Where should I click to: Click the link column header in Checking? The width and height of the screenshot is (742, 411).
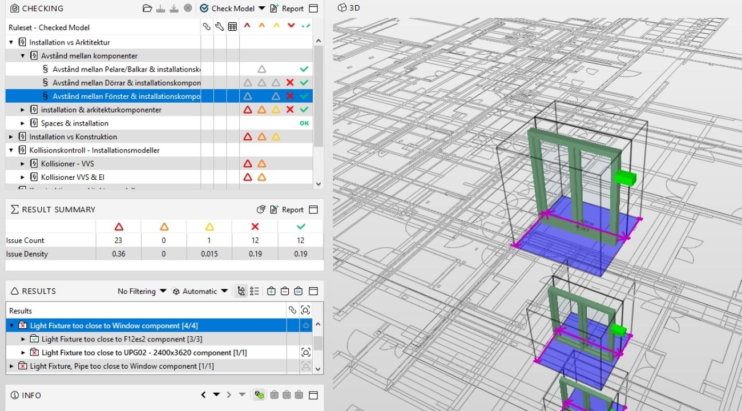[207, 27]
